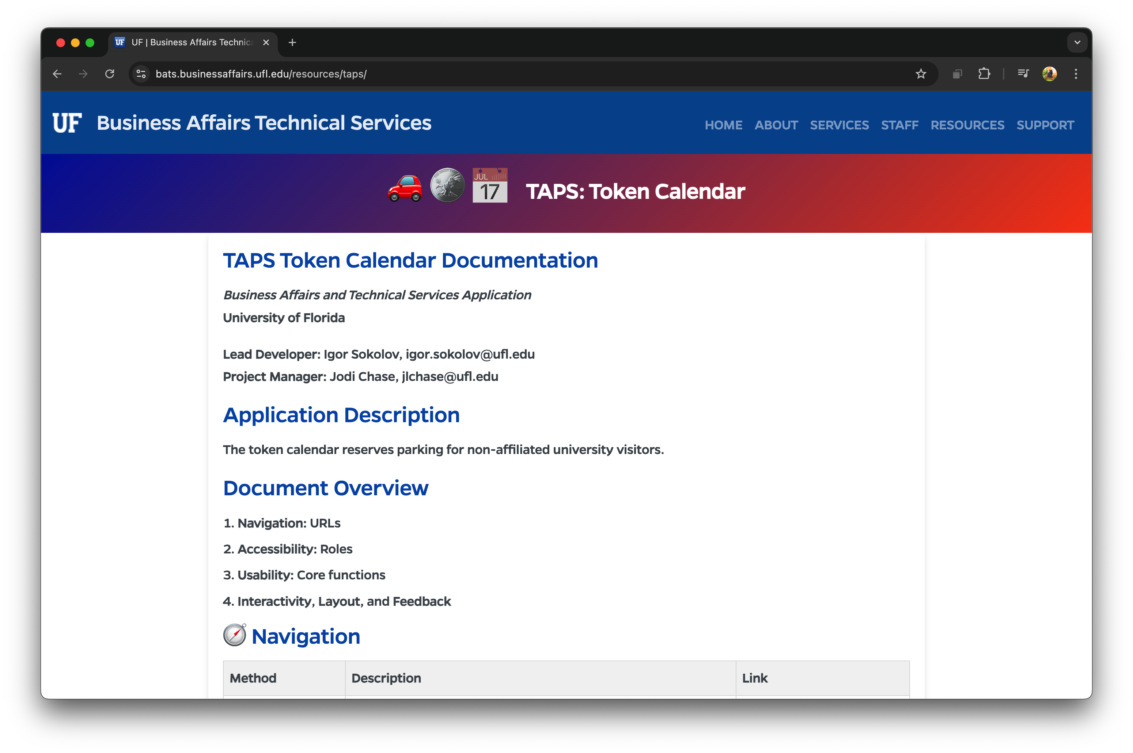Click the token calendar description sentence

click(x=443, y=450)
